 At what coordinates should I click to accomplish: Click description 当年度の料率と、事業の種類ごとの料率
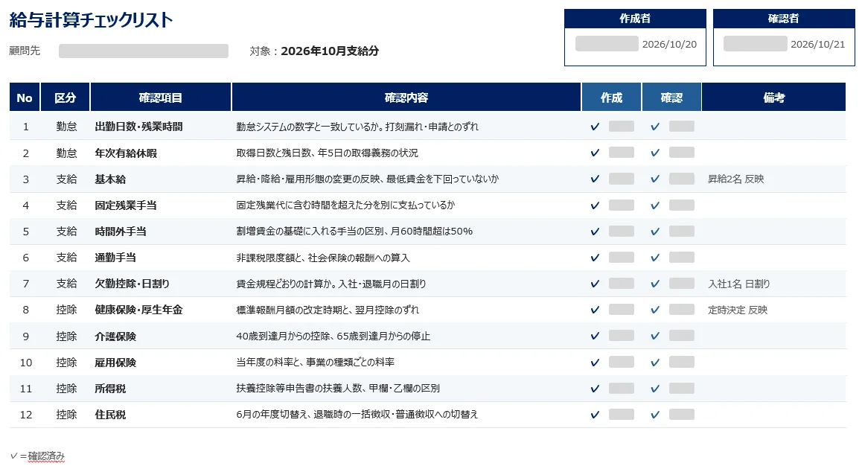[x=316, y=363]
